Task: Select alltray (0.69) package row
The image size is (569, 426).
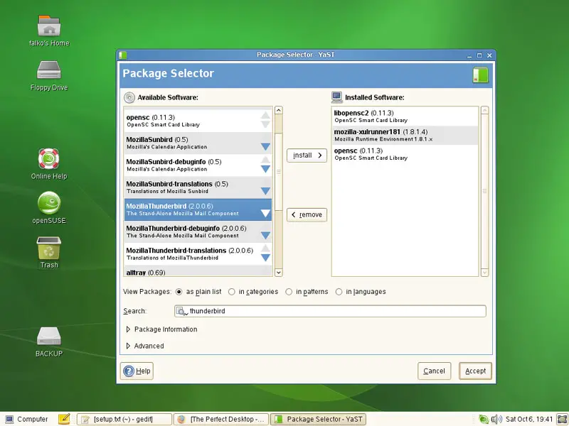Action: coord(198,271)
